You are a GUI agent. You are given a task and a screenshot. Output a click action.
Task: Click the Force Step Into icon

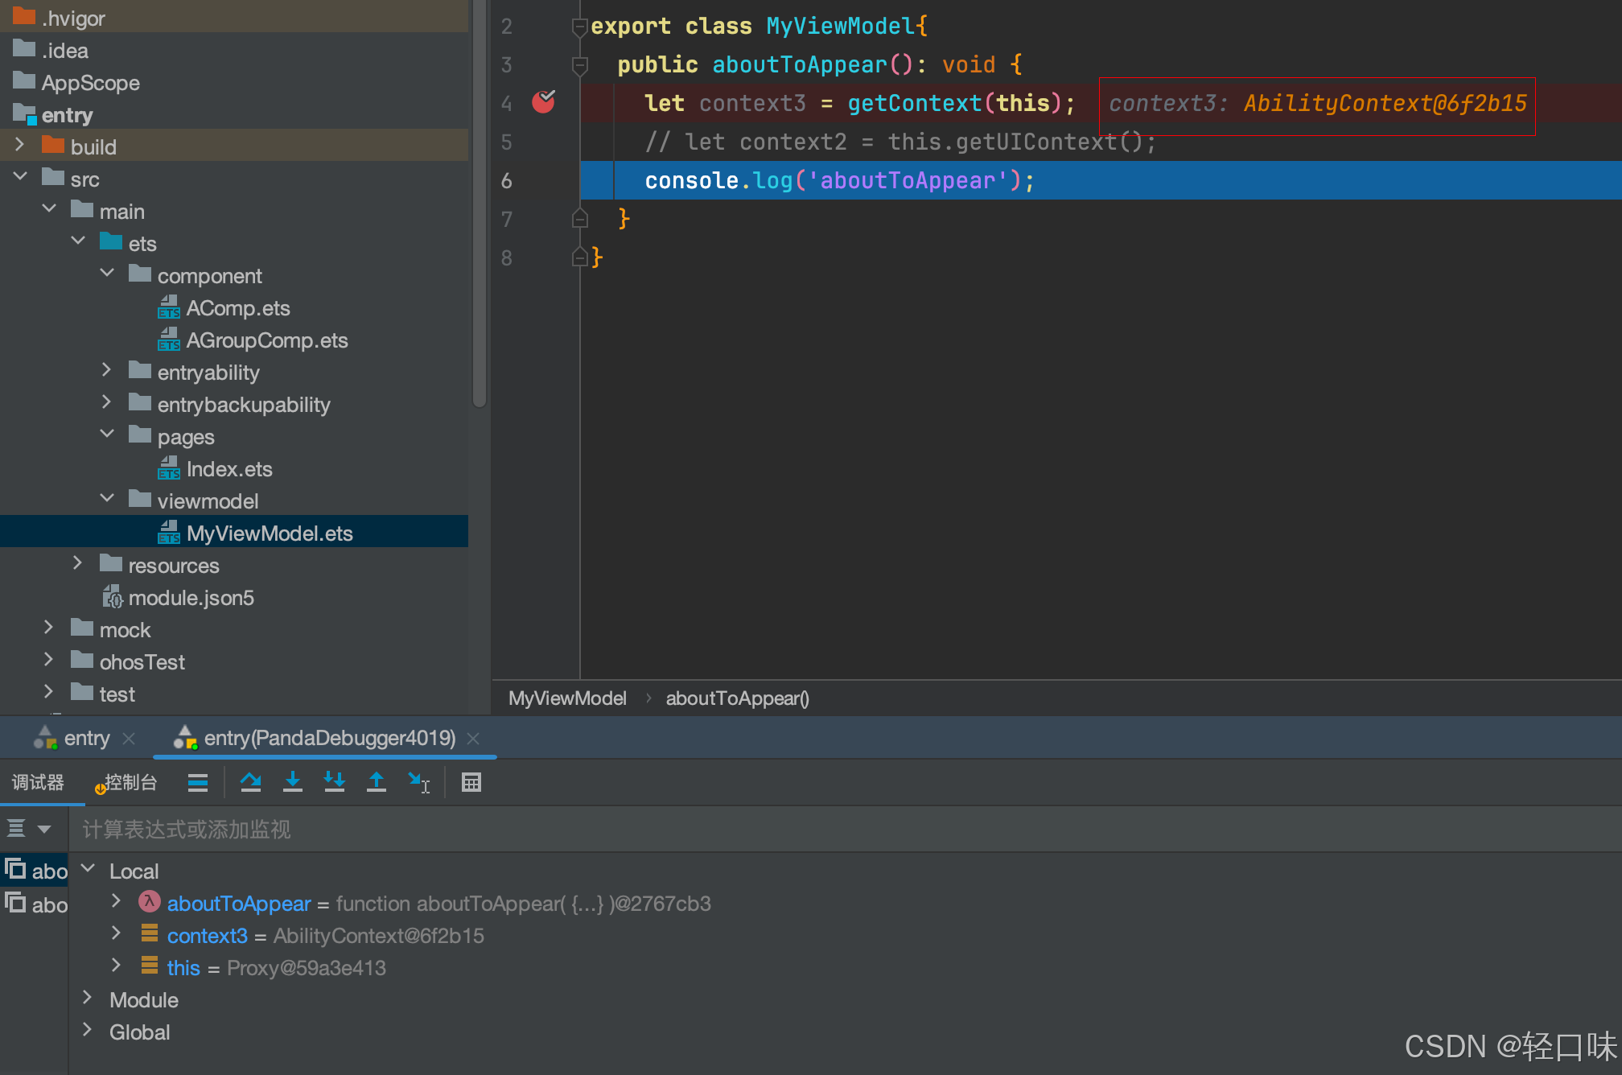pyautogui.click(x=335, y=782)
